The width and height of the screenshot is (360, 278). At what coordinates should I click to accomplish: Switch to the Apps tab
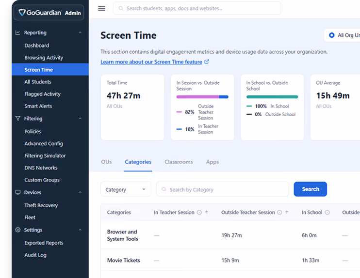(213, 162)
